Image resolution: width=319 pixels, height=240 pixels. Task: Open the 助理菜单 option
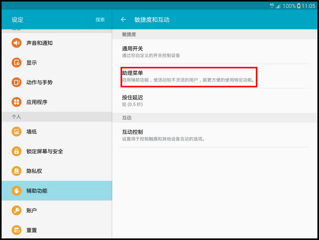tap(215, 76)
